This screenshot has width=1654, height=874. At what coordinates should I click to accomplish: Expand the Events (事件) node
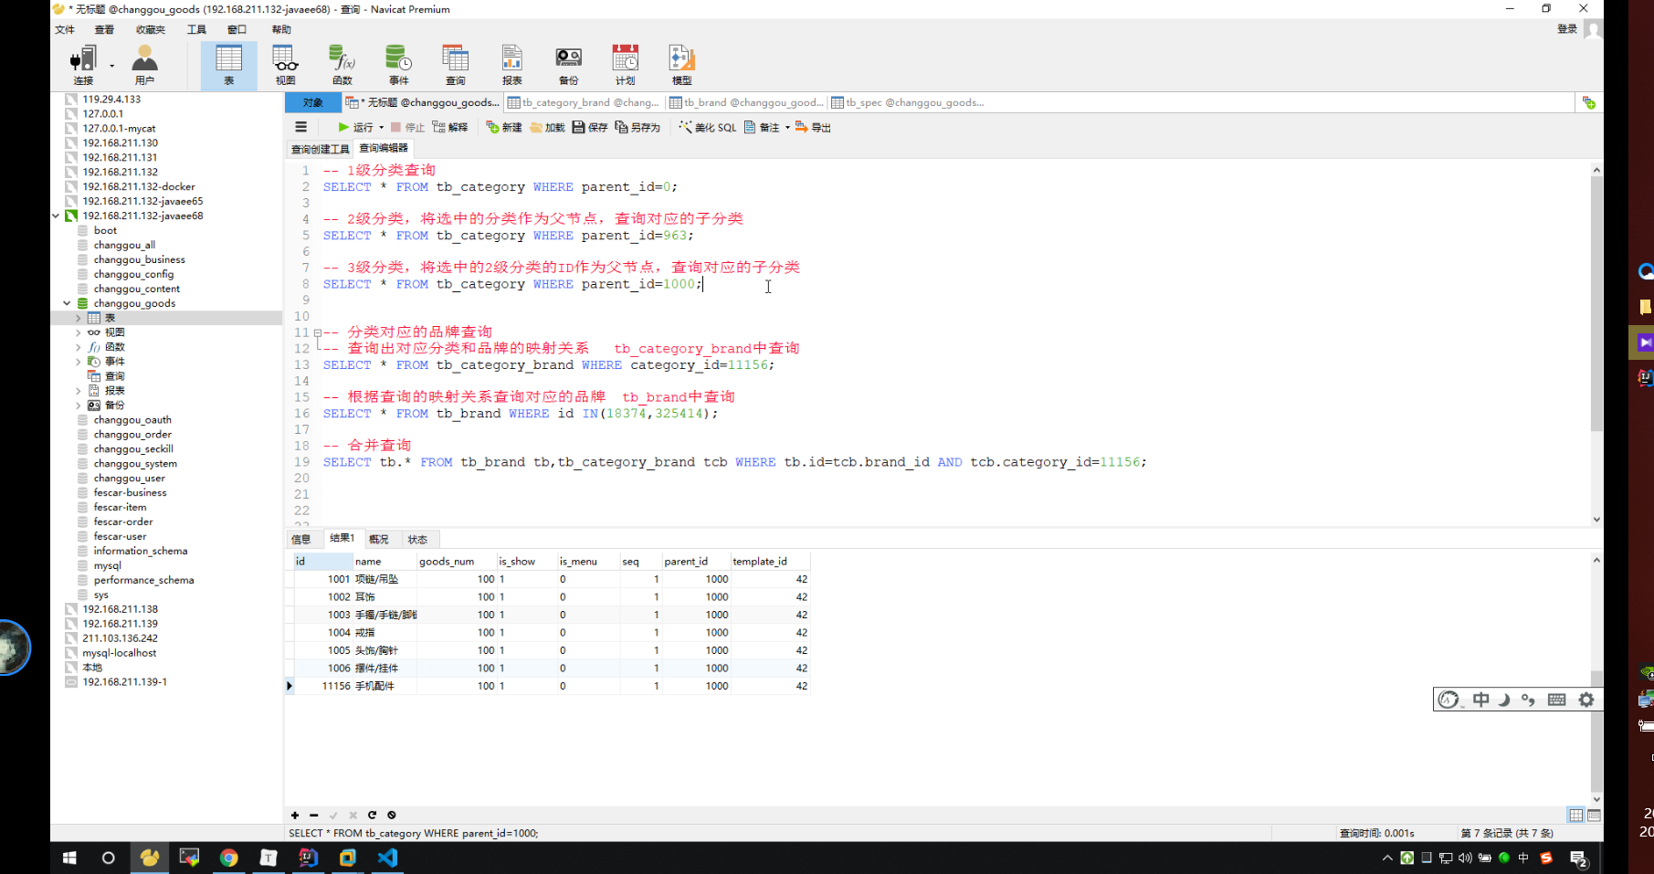[x=79, y=362]
